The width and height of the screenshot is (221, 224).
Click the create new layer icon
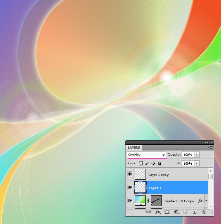[194, 212]
